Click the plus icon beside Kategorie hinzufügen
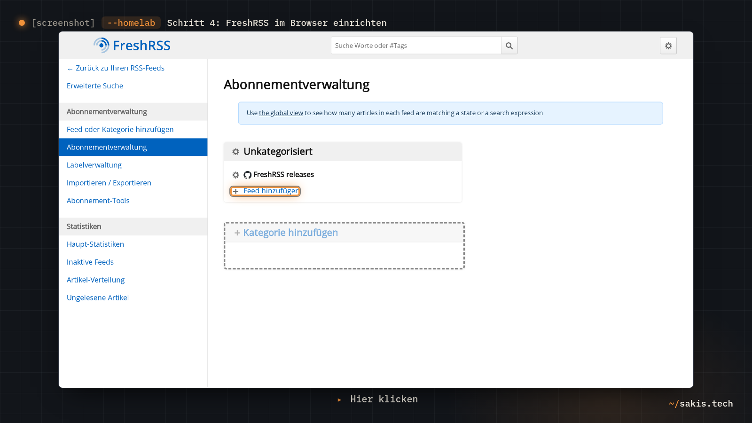 click(x=237, y=233)
